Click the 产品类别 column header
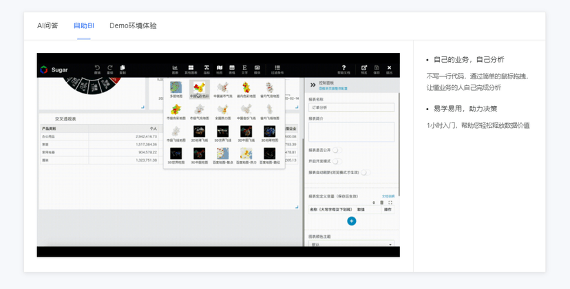This screenshot has height=289, width=570. (49, 129)
